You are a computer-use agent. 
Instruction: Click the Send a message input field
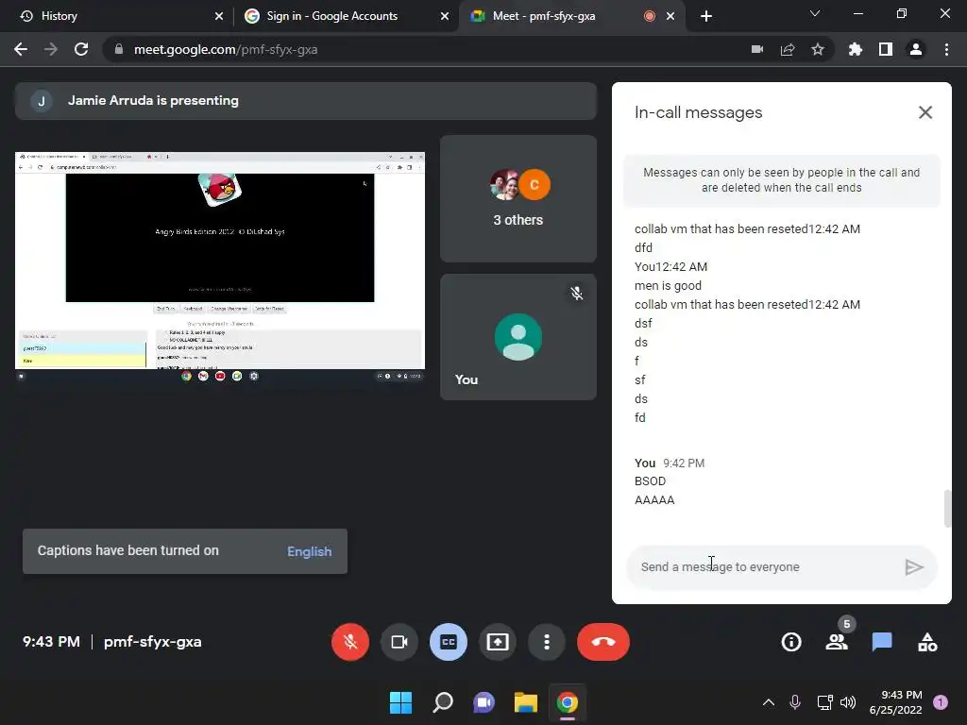765,566
